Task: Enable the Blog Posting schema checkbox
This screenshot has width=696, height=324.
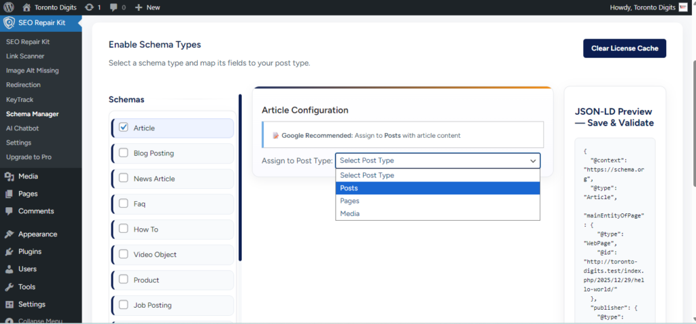Action: [x=123, y=153]
